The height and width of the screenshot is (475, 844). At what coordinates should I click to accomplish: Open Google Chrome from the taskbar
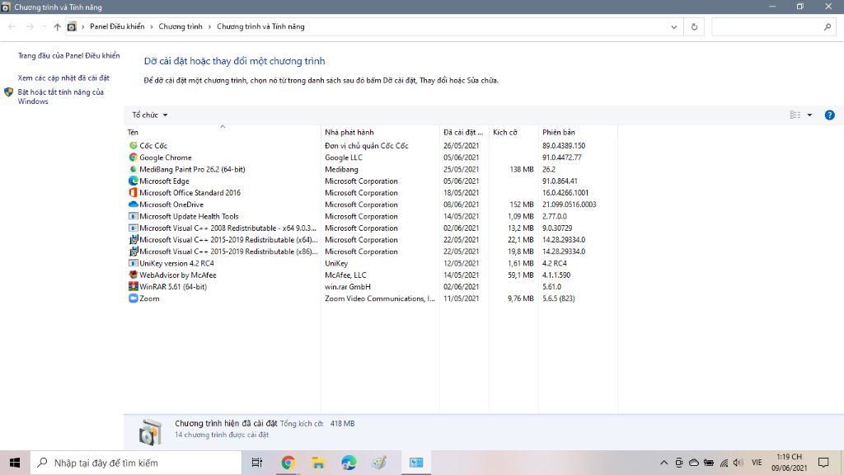[x=288, y=463]
